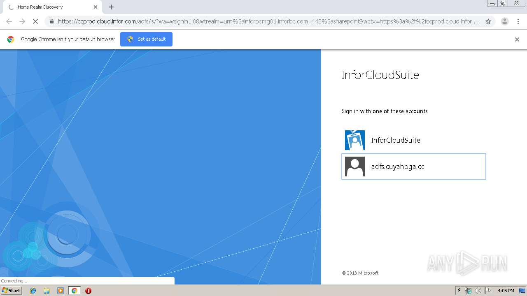Go back to previous page
The image size is (527, 296).
[9, 21]
